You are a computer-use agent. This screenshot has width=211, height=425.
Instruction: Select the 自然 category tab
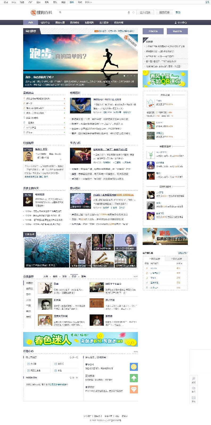(55, 276)
